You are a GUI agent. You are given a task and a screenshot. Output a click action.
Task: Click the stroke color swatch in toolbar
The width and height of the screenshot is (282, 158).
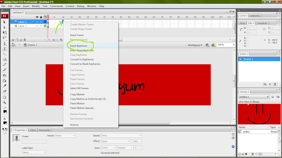(5, 111)
